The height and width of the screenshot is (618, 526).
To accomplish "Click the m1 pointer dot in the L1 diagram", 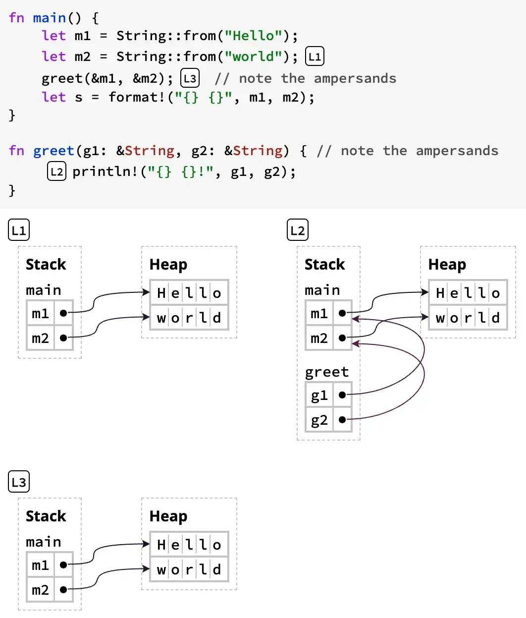I will (63, 313).
